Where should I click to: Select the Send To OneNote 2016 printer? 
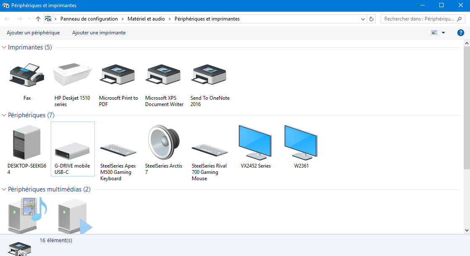(210, 75)
